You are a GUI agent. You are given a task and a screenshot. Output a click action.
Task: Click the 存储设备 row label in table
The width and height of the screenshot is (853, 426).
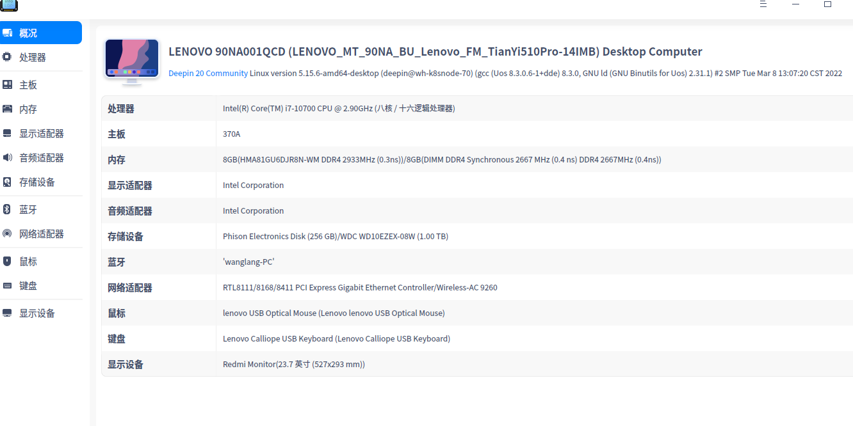point(126,237)
